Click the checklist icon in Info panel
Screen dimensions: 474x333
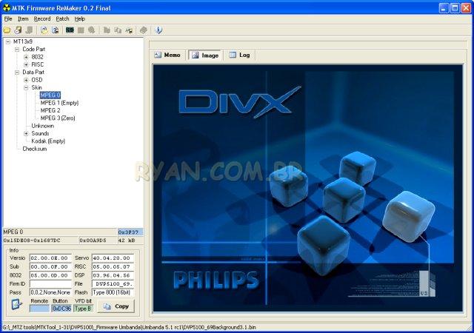[x=16, y=305]
